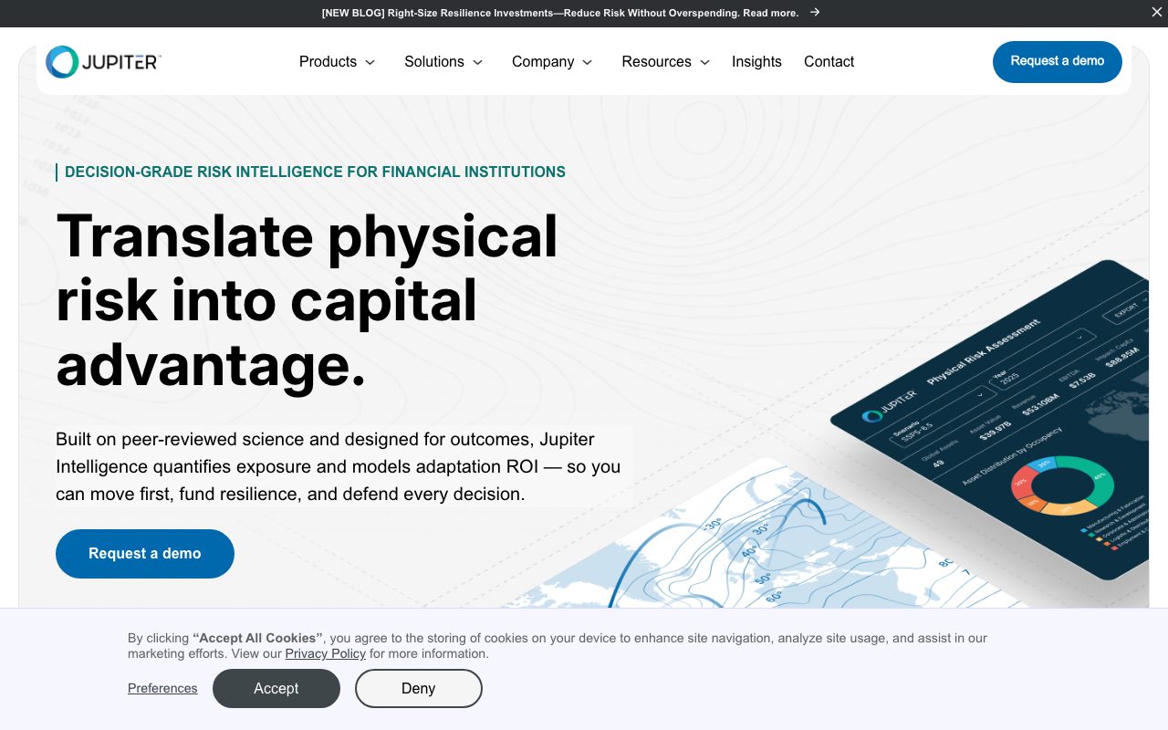The image size is (1168, 730).
Task: Expand the Products dropdown chevron
Action: (x=370, y=62)
